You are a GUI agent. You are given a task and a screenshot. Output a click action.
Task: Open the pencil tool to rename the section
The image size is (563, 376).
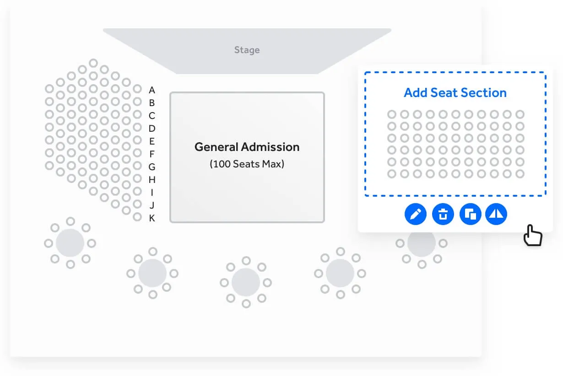(416, 214)
